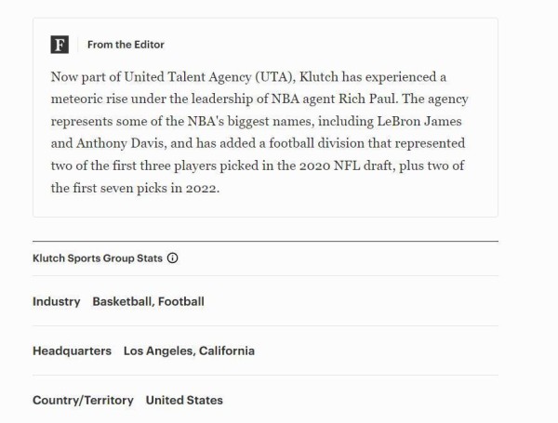Click United Talent Agency (UTA) in the editor note
Screen dimensions: 558x423
207,77
